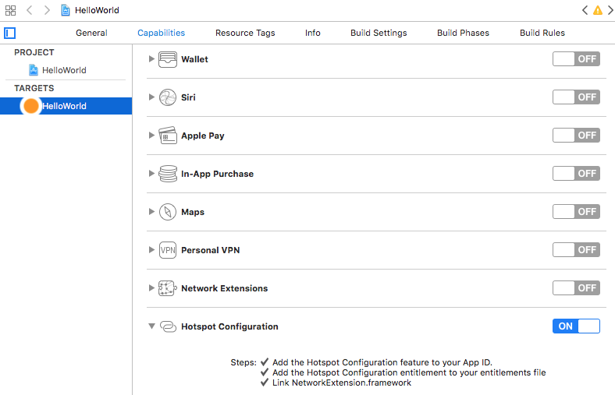Expand the Network Extensions section
Viewport: 615px width, 395px height.
tap(151, 288)
